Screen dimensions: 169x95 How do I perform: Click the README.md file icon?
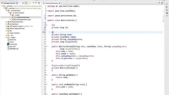(x=8, y=49)
